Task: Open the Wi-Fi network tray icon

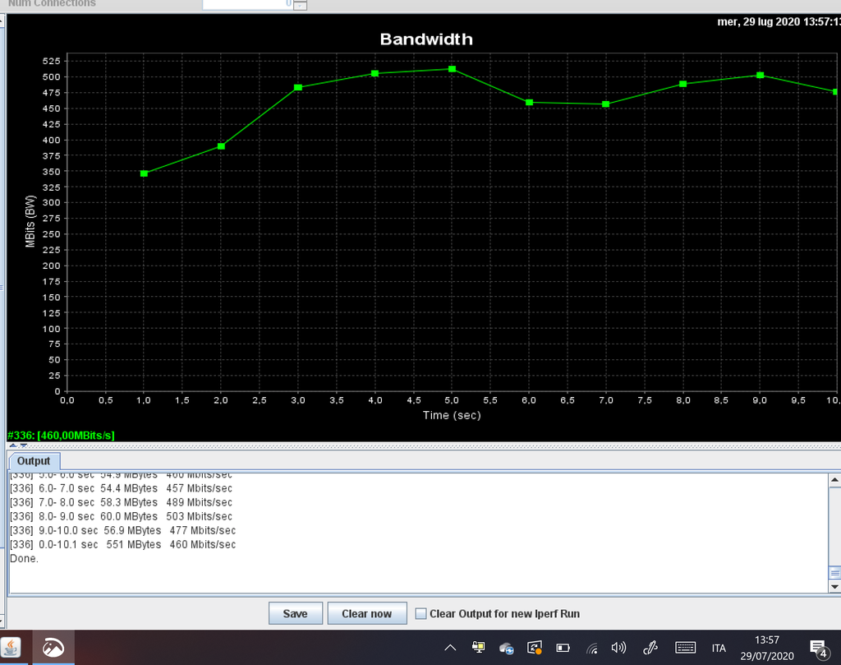Action: tap(591, 648)
